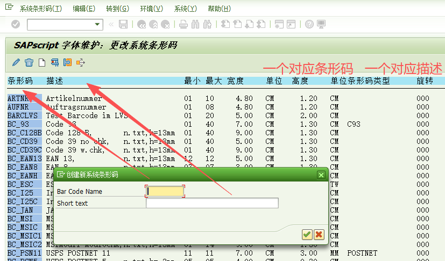The image size is (445, 261).
Task: Click the blank page Create icon
Action: tap(42, 62)
